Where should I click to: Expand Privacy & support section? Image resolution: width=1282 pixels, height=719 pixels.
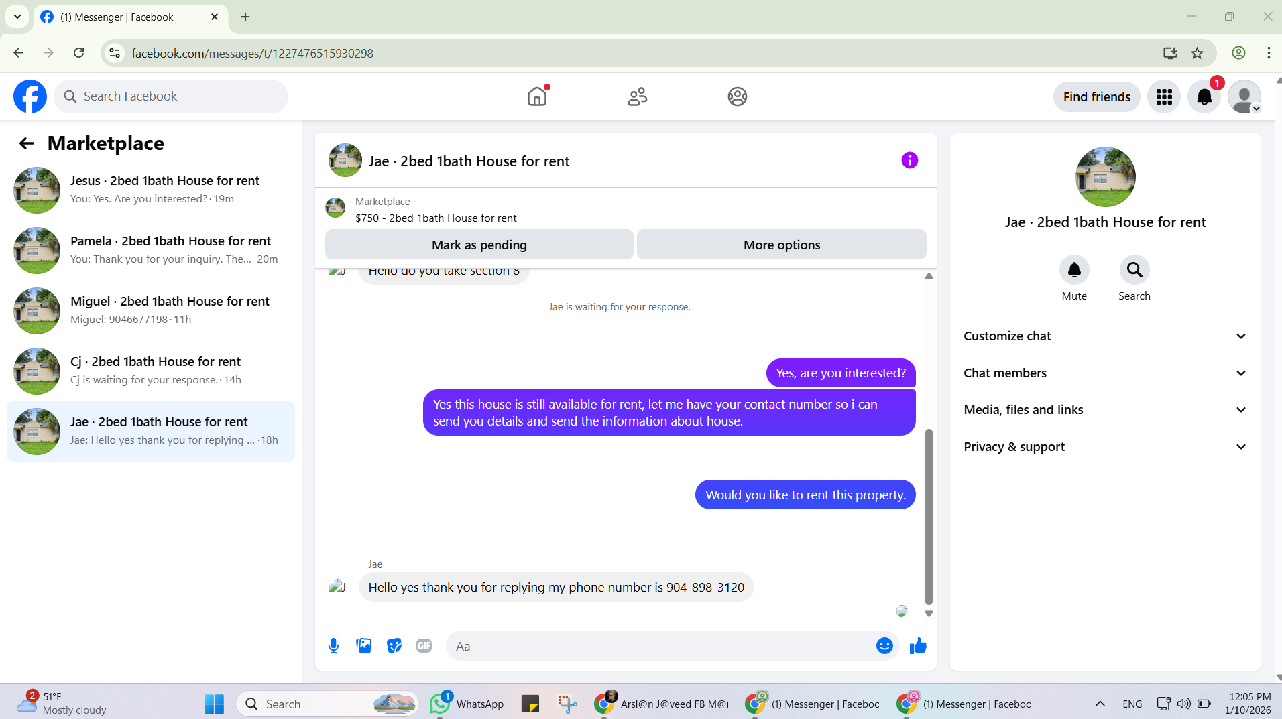1105,447
